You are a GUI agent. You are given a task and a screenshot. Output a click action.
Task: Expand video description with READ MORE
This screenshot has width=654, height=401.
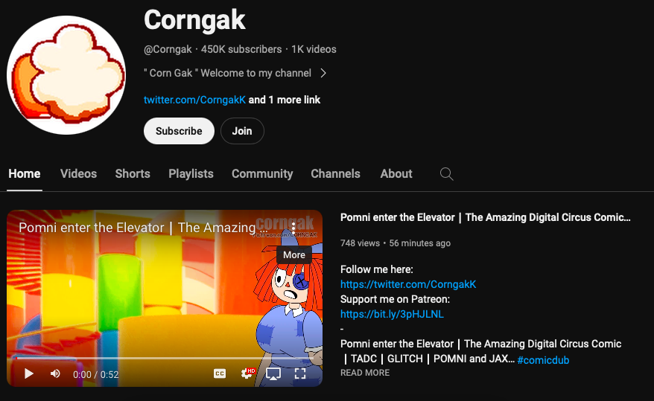[x=365, y=373]
